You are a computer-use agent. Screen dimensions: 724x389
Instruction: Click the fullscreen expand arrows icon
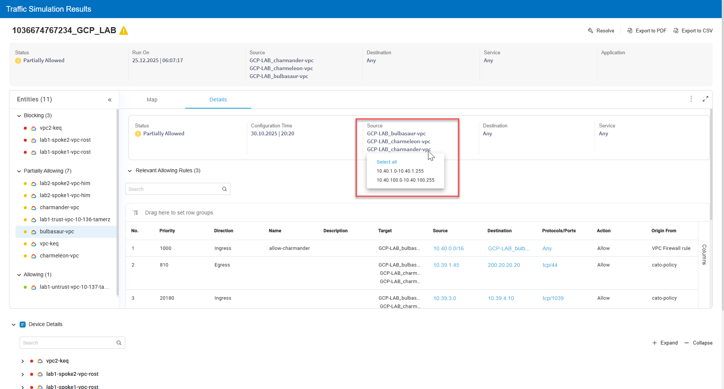tap(705, 99)
